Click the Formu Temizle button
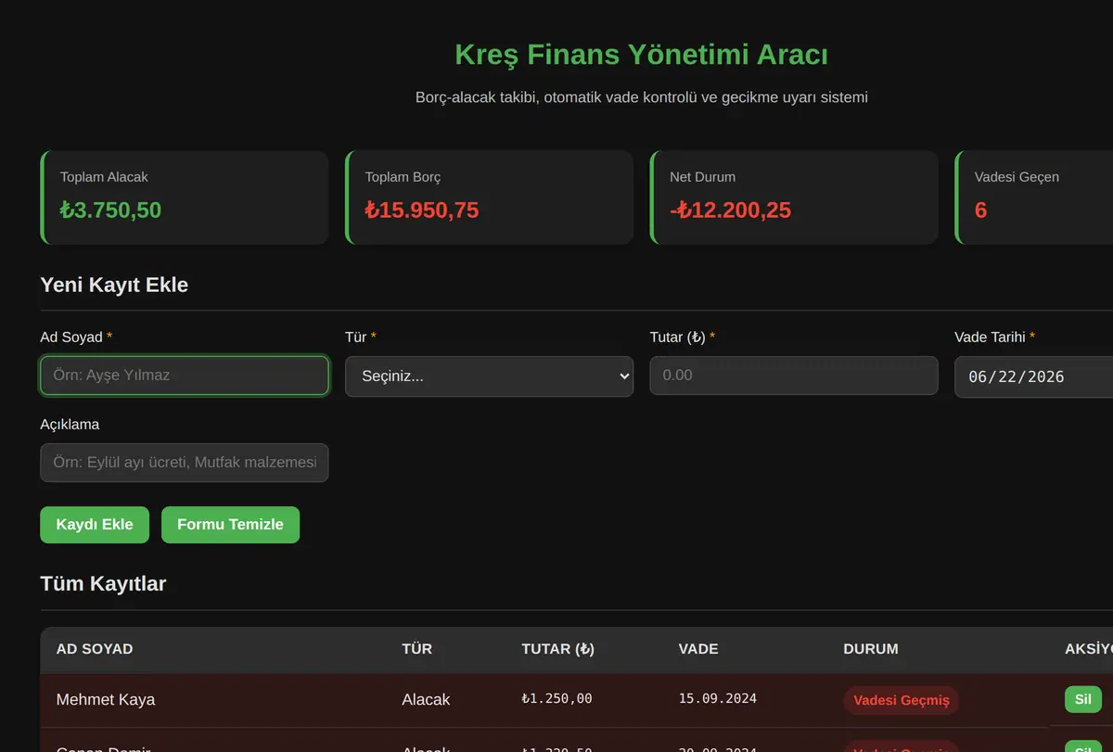The image size is (1113, 752). point(230,525)
